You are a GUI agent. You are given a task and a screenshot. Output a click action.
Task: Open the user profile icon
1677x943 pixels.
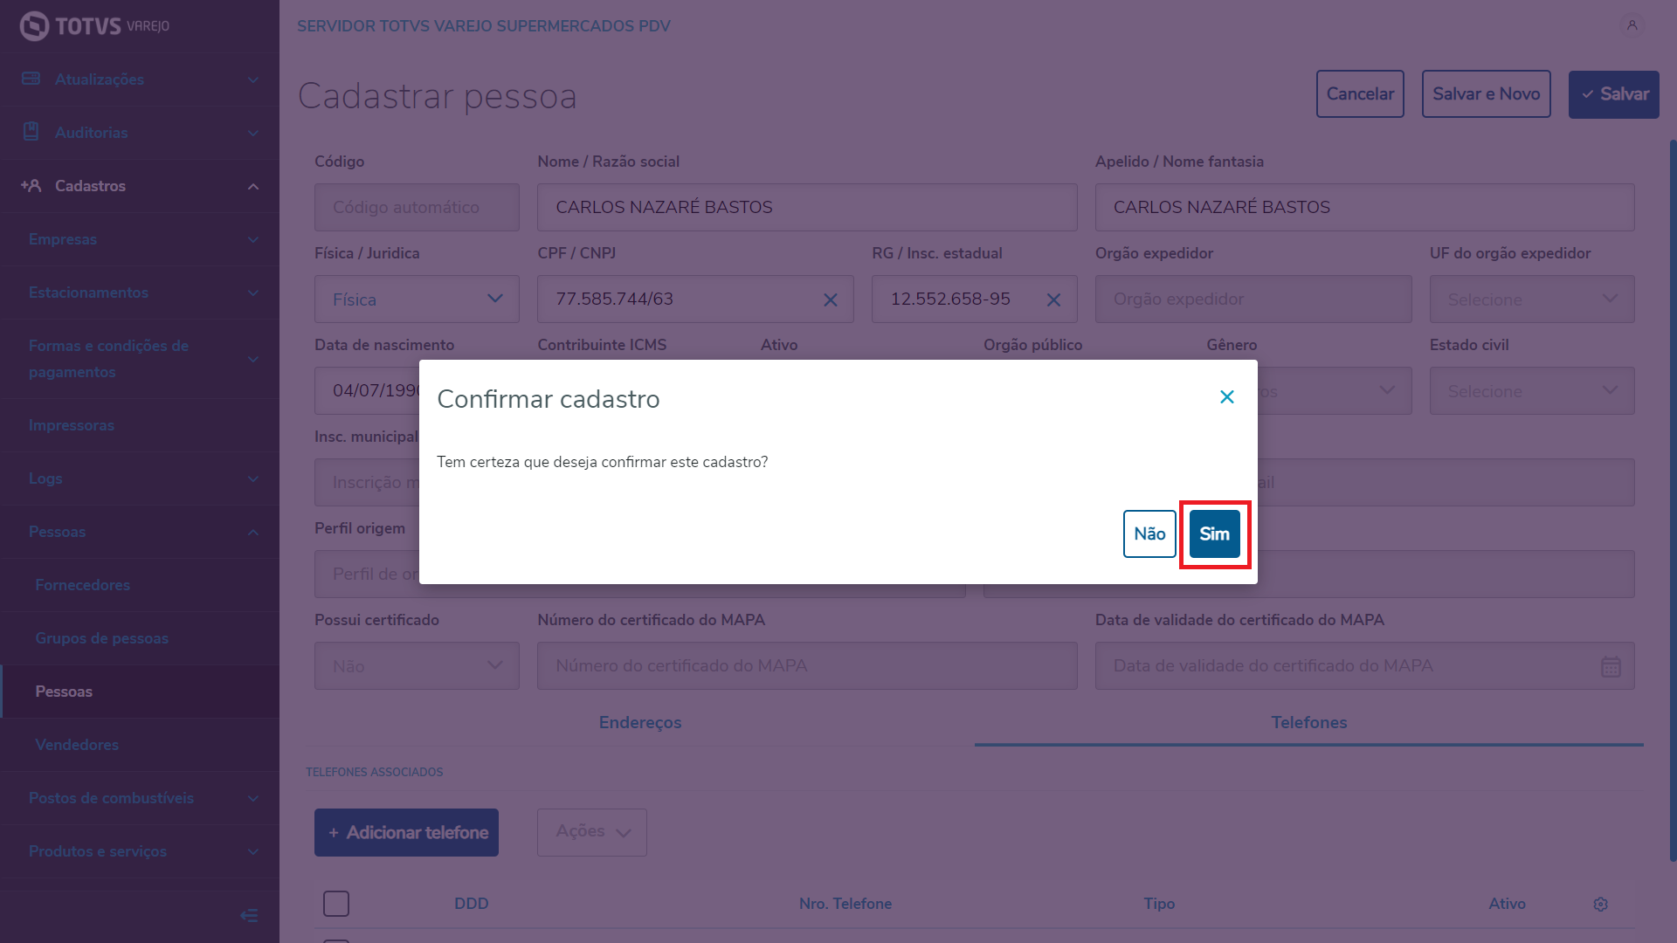click(x=1632, y=25)
